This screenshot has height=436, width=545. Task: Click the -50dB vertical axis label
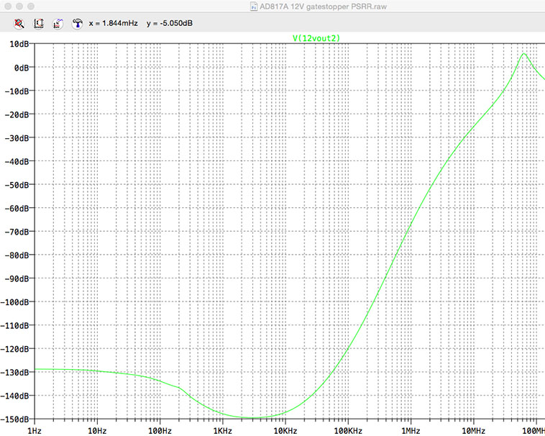[x=17, y=185]
